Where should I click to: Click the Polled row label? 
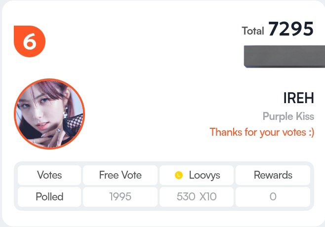(49, 197)
